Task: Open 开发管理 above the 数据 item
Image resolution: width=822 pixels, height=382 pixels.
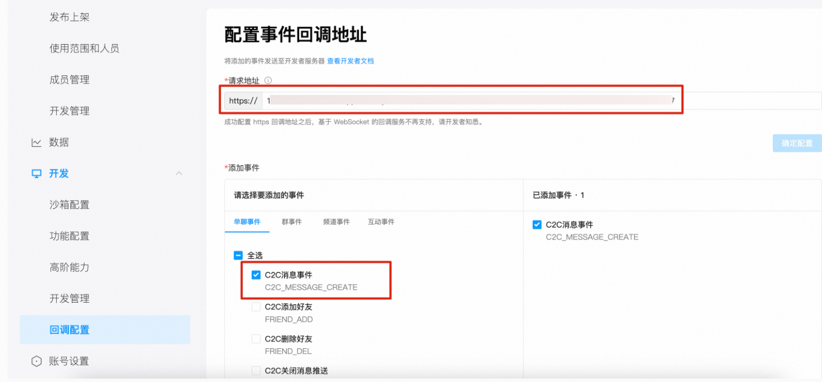Action: coord(70,111)
